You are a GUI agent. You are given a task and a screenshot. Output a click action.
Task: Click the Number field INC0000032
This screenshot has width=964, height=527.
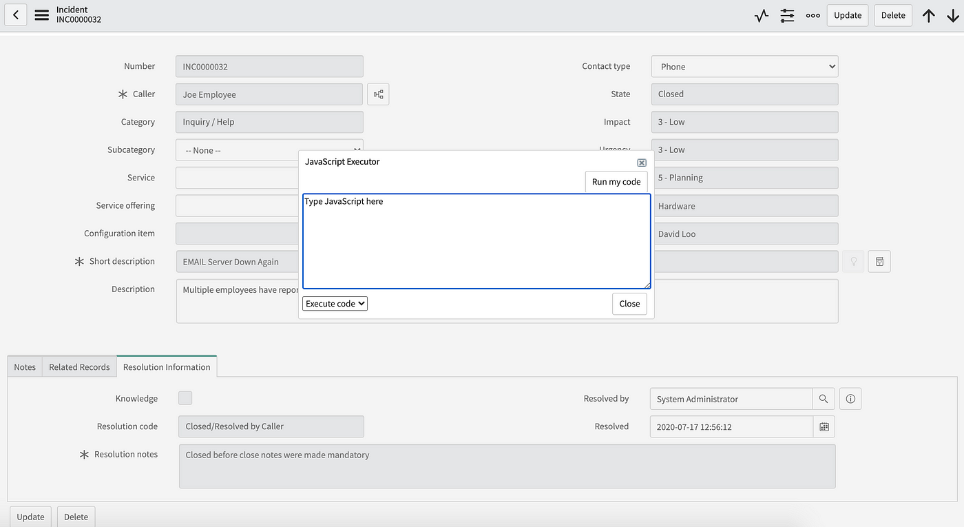click(x=269, y=67)
